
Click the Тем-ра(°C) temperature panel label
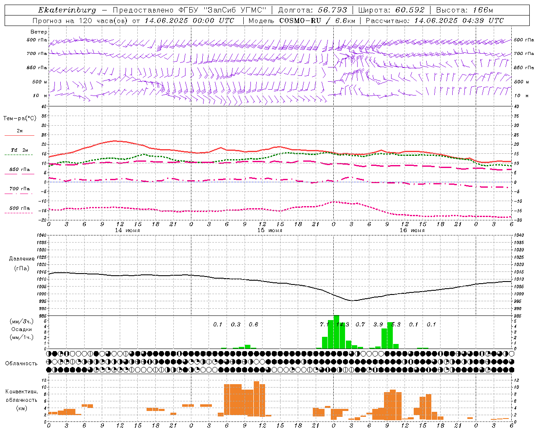20,119
